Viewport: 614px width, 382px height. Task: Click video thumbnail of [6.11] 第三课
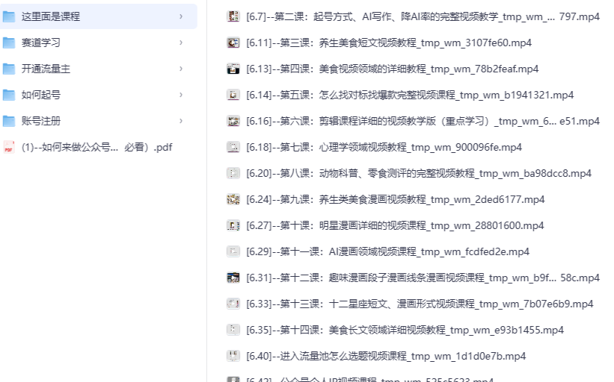pos(233,43)
